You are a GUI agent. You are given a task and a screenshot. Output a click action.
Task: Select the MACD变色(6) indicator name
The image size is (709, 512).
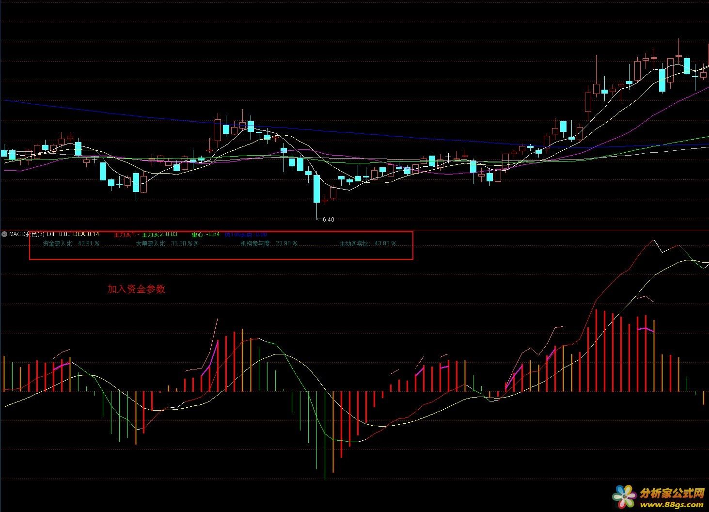coord(27,234)
